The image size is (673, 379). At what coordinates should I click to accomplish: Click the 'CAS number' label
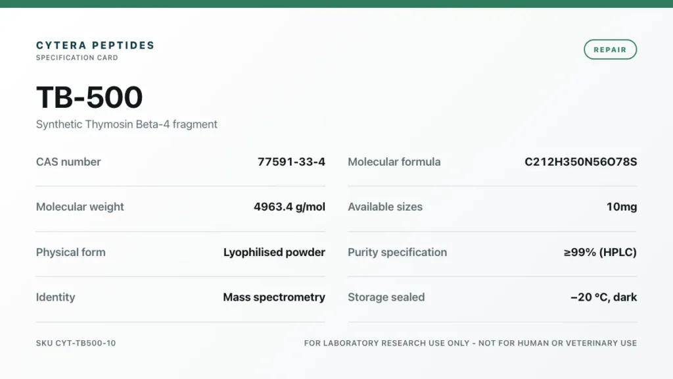click(x=68, y=162)
